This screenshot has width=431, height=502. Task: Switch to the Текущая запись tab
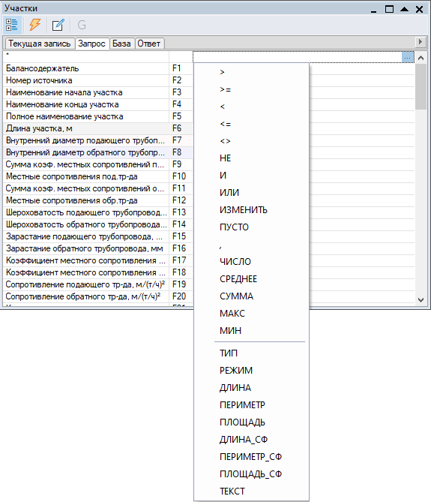(40, 44)
